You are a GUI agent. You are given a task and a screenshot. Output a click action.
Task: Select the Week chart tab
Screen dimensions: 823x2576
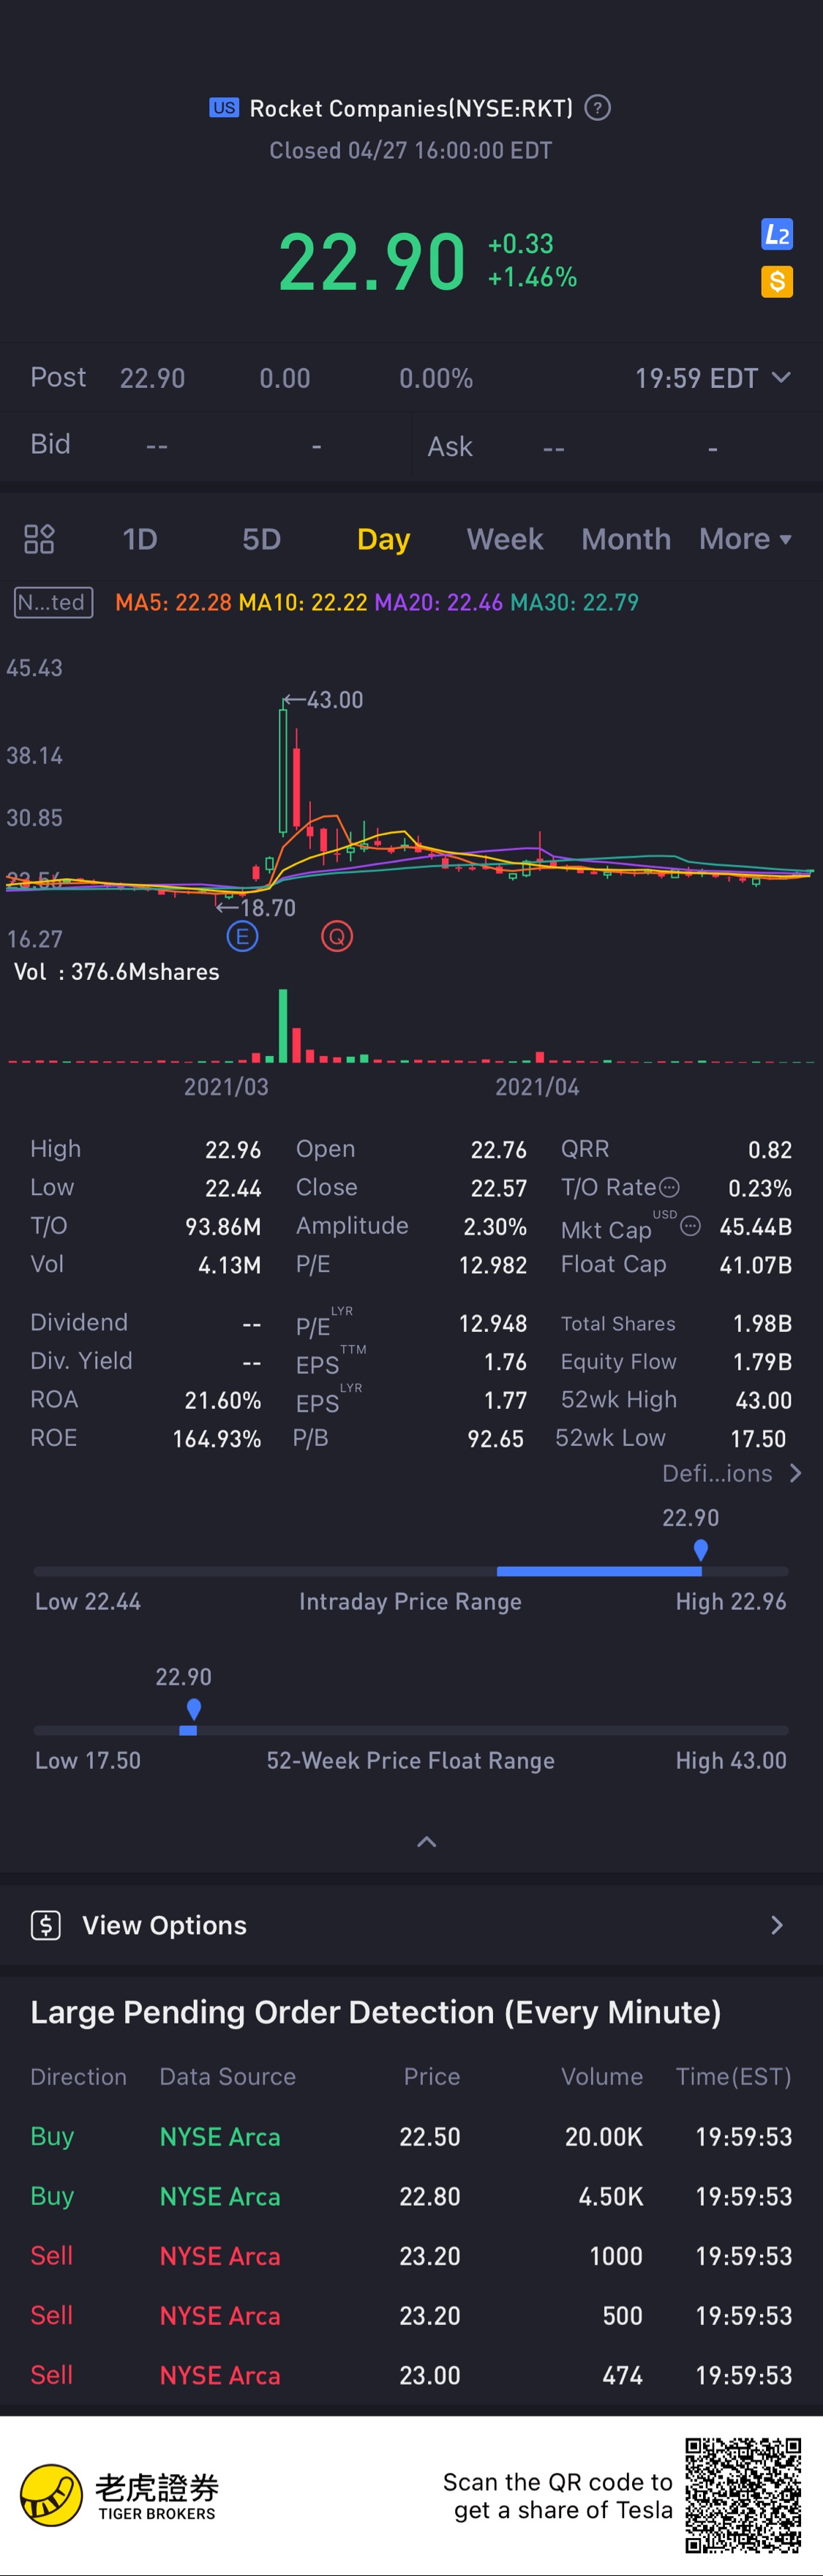[505, 539]
